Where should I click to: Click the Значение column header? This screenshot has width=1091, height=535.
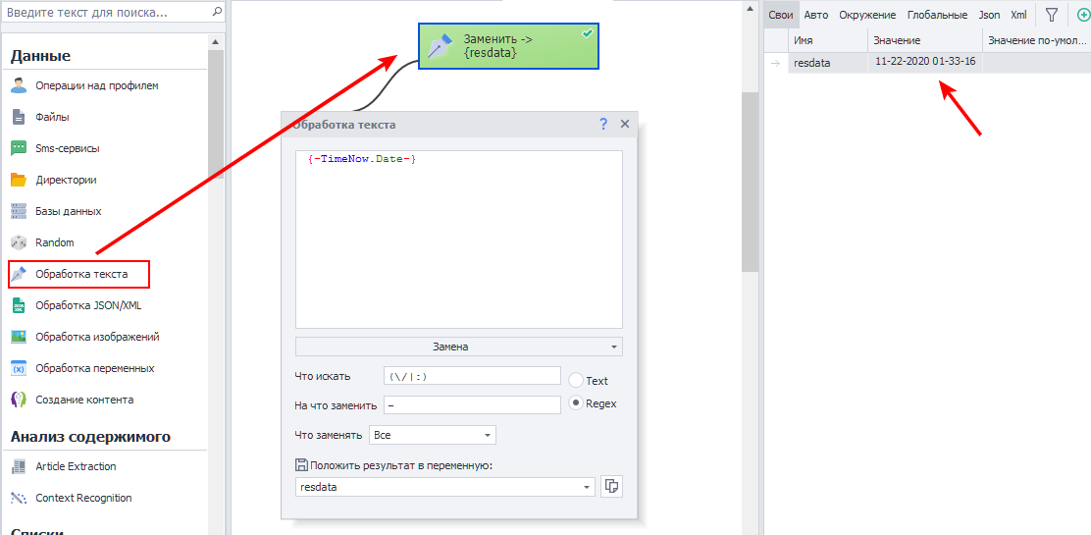point(925,41)
